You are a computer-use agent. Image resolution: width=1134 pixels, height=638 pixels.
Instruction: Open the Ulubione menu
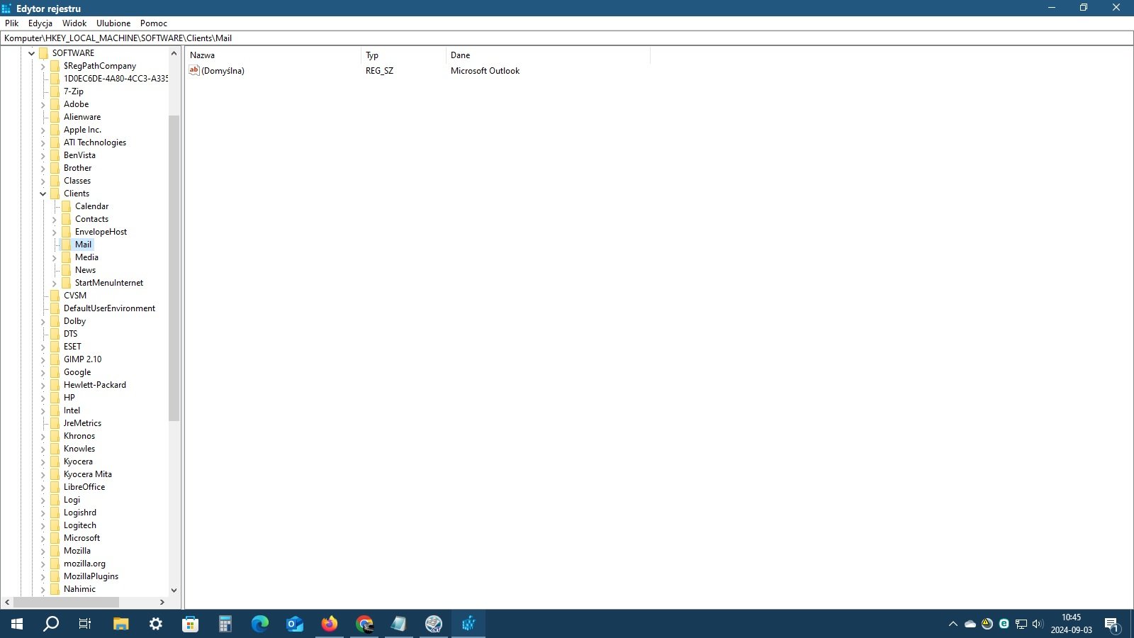pyautogui.click(x=113, y=23)
